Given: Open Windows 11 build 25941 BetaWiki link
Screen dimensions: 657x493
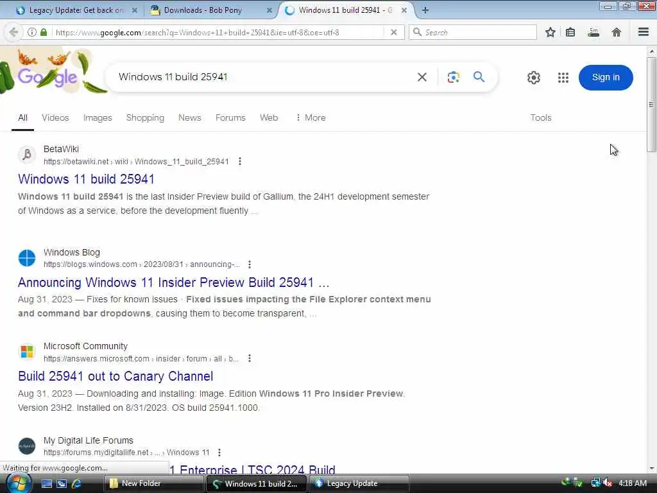Looking at the screenshot, I should point(87,179).
